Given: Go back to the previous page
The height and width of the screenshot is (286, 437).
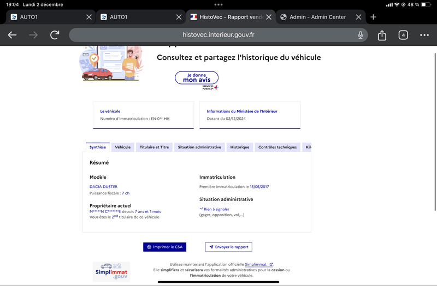Looking at the screenshot, I should (12, 35).
